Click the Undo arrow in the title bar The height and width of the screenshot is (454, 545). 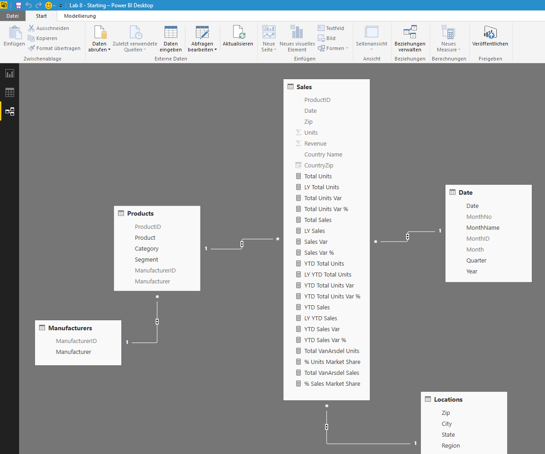click(x=29, y=5)
